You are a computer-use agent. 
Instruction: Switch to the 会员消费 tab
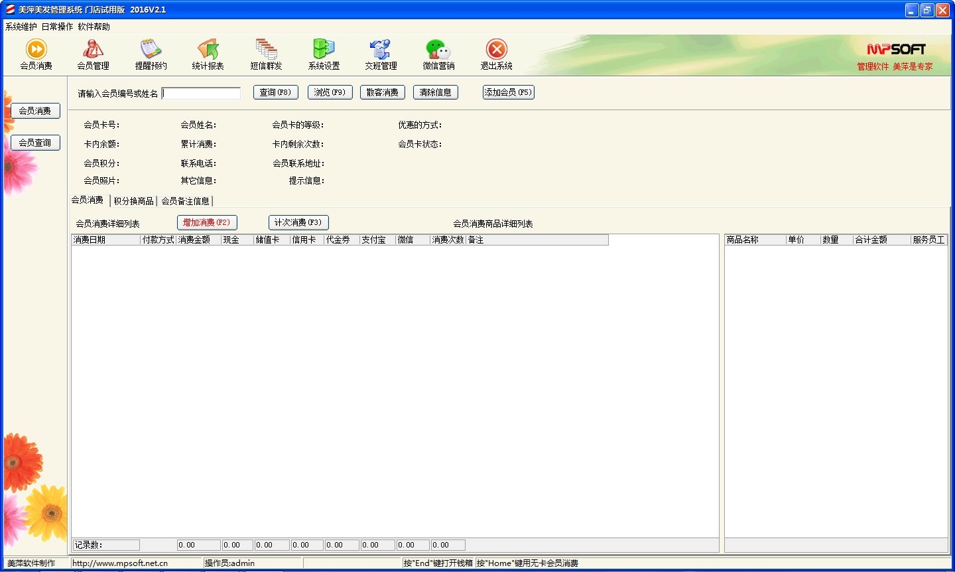click(88, 200)
